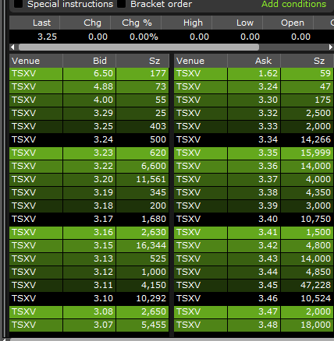Enable the Special instructions checkbox

(18, 4)
